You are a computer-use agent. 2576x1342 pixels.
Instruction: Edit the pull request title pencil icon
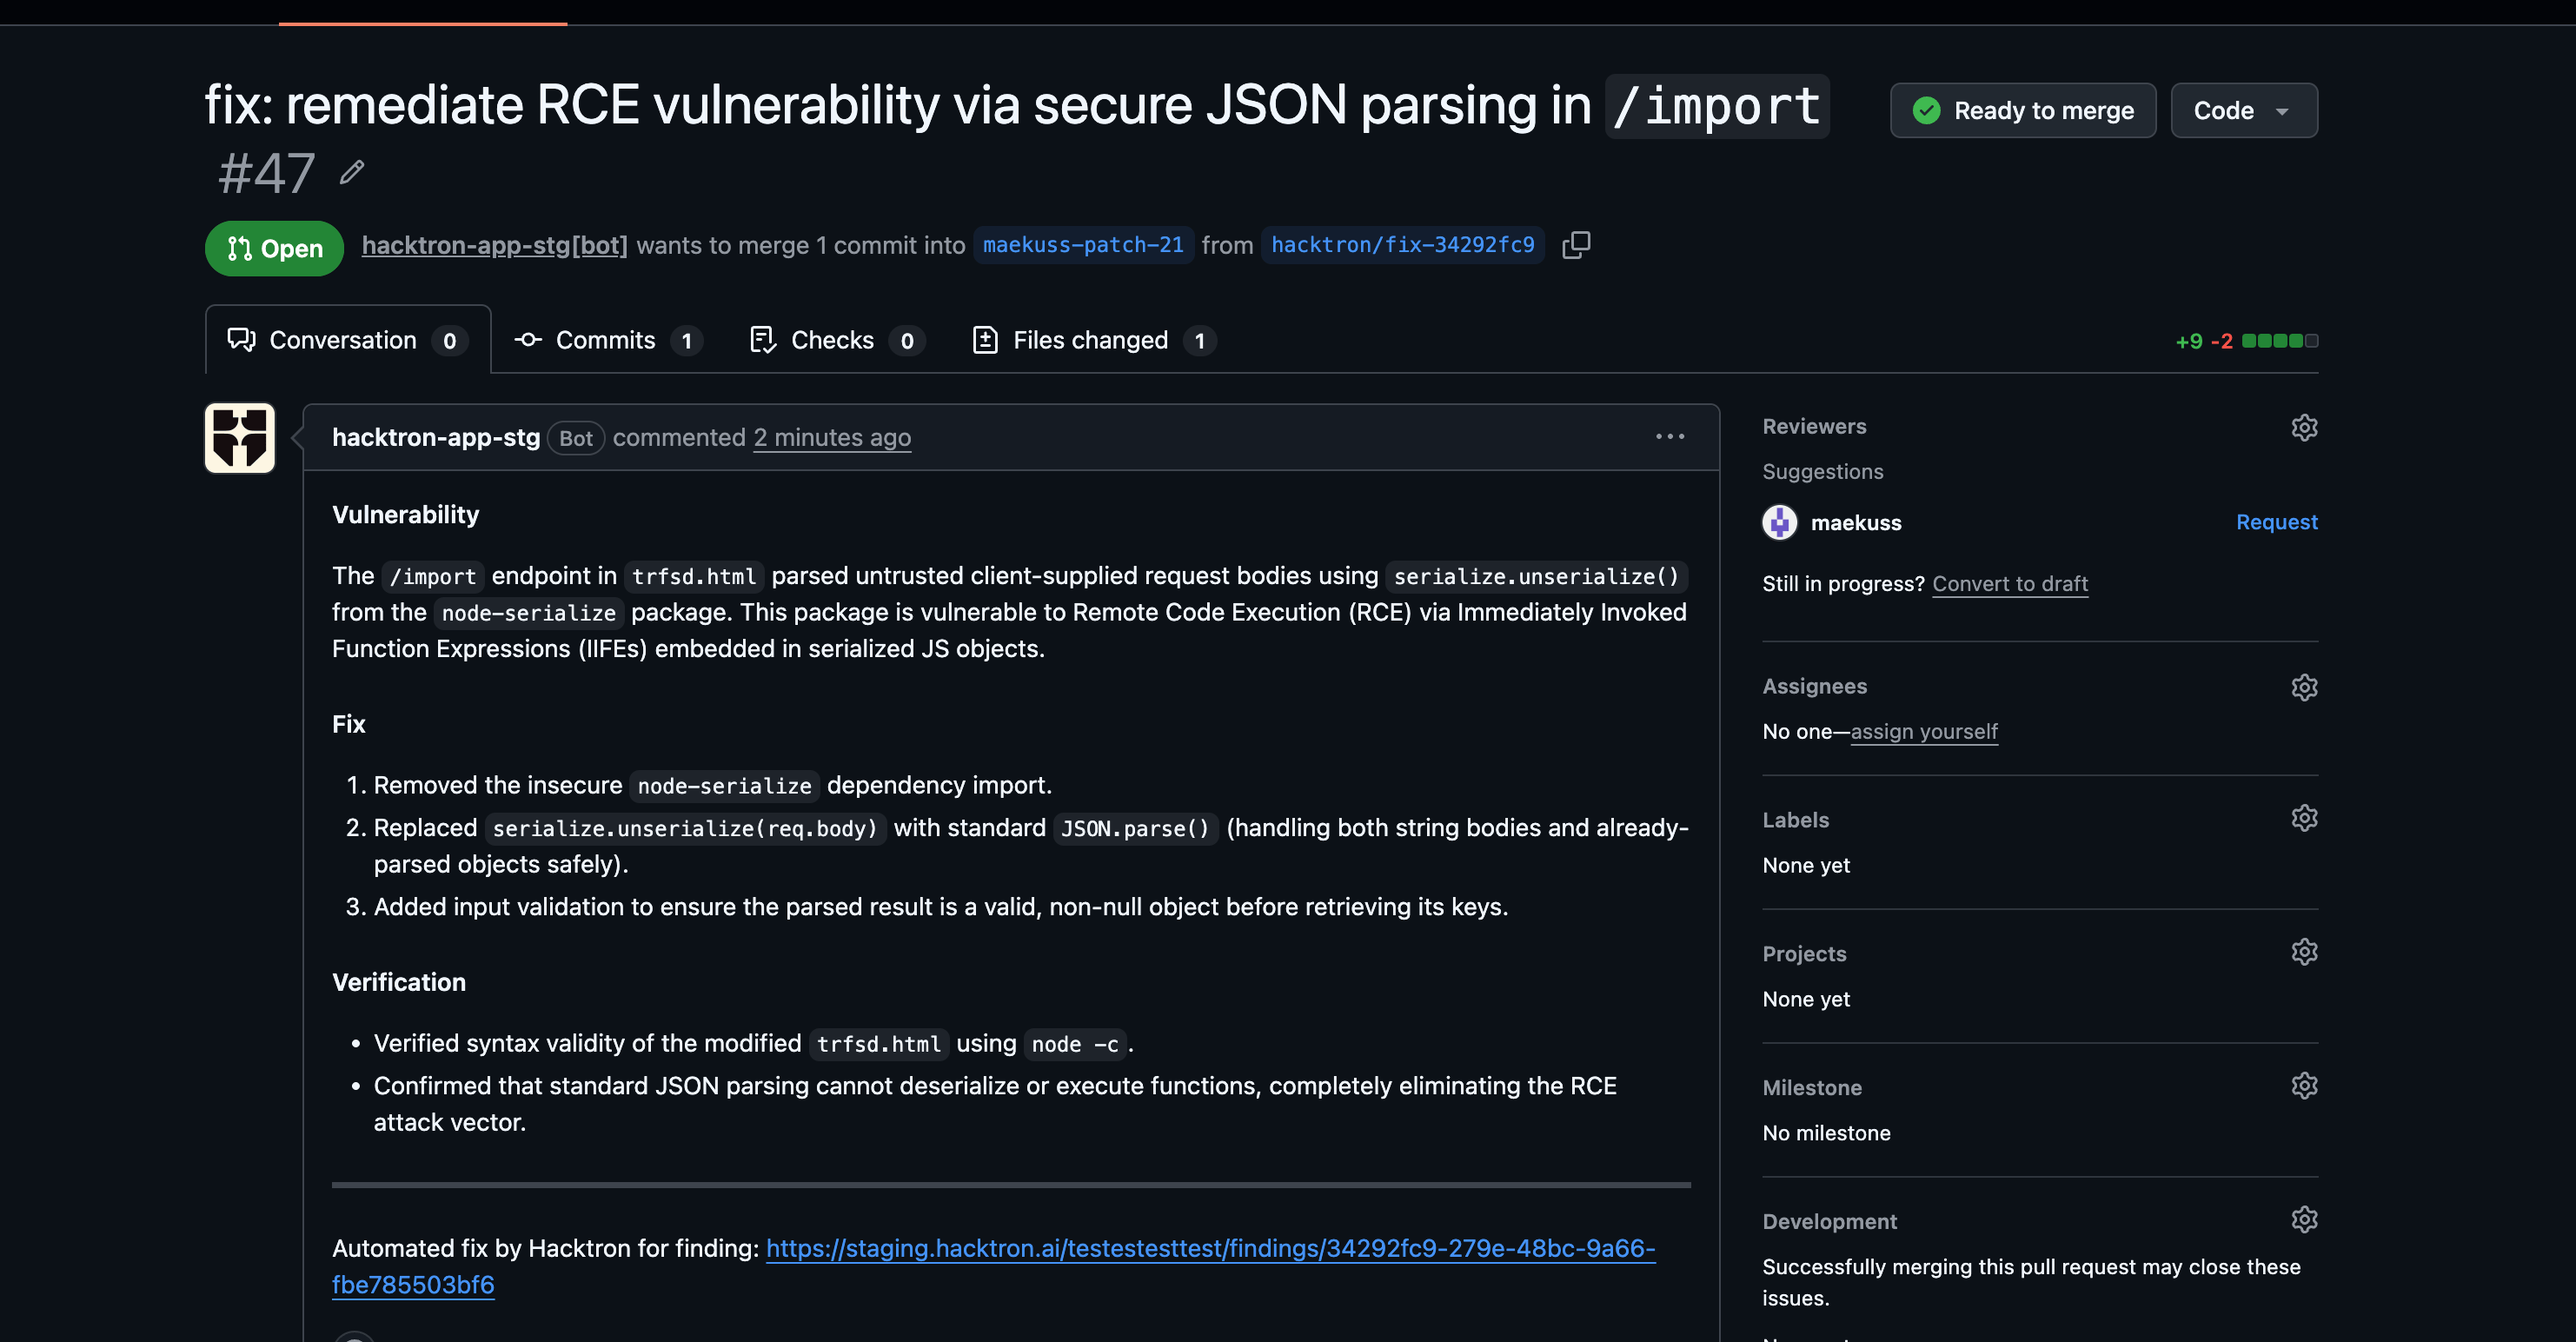351,173
